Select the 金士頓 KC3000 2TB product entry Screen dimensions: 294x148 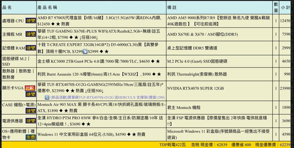(99, 61)
